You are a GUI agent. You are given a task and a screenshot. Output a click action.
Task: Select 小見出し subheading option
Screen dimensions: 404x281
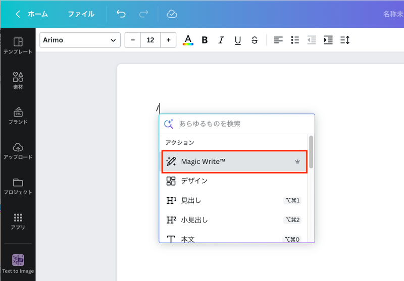pos(233,220)
